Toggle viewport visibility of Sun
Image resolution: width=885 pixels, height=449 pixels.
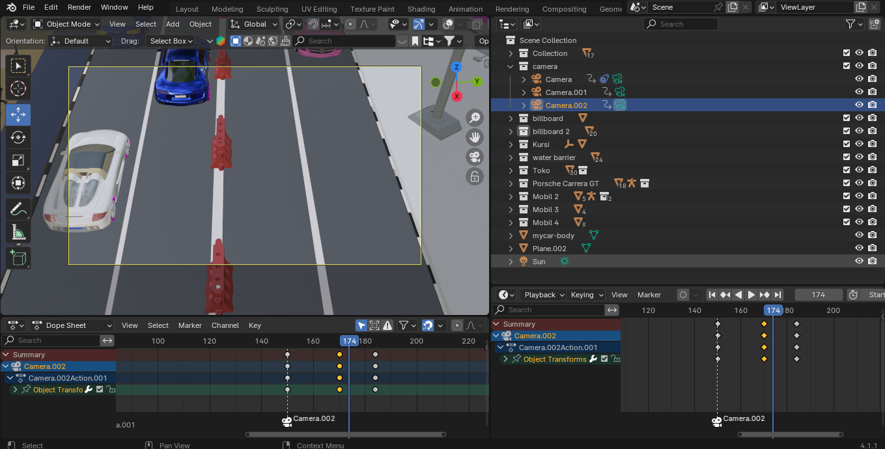859,262
